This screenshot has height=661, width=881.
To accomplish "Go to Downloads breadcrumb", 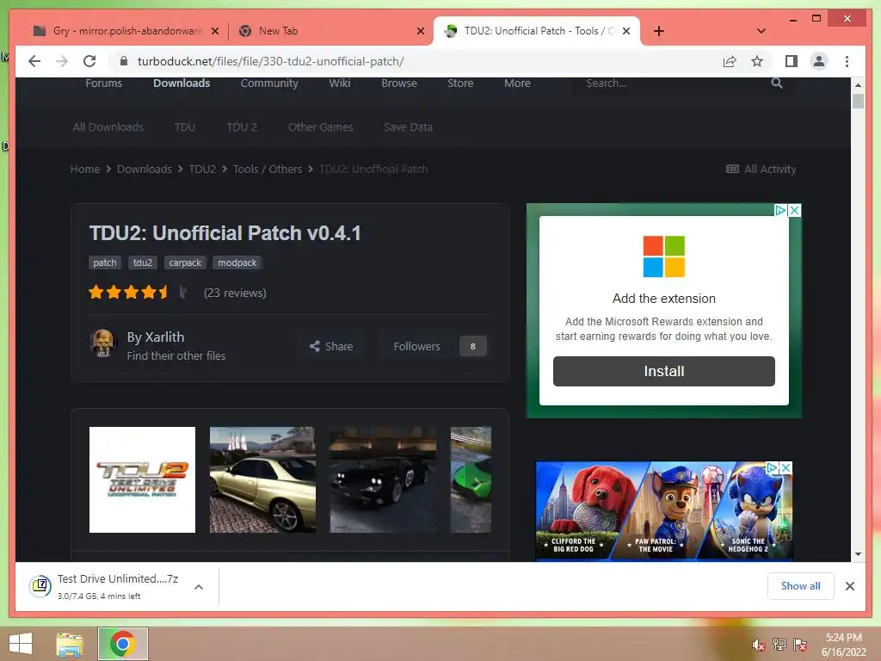I will point(145,170).
